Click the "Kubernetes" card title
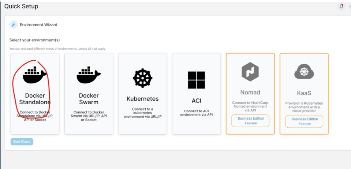This screenshot has width=351, height=169. (x=143, y=99)
